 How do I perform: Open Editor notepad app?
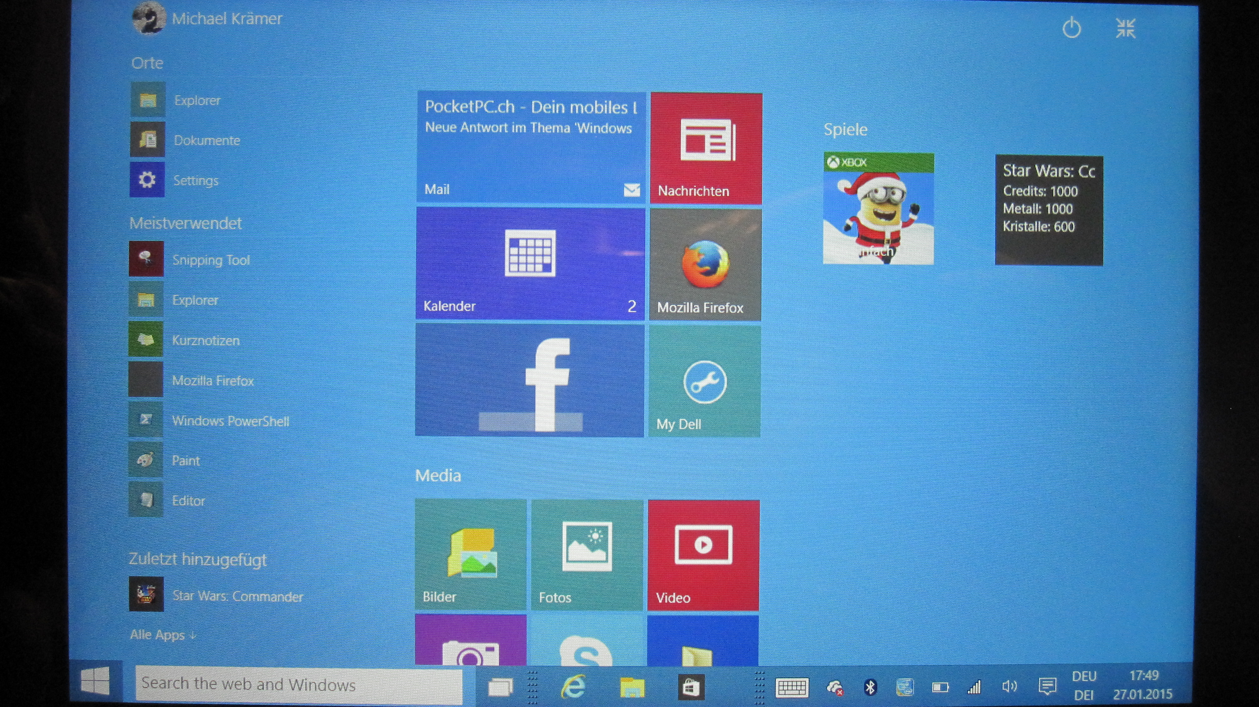[167, 500]
